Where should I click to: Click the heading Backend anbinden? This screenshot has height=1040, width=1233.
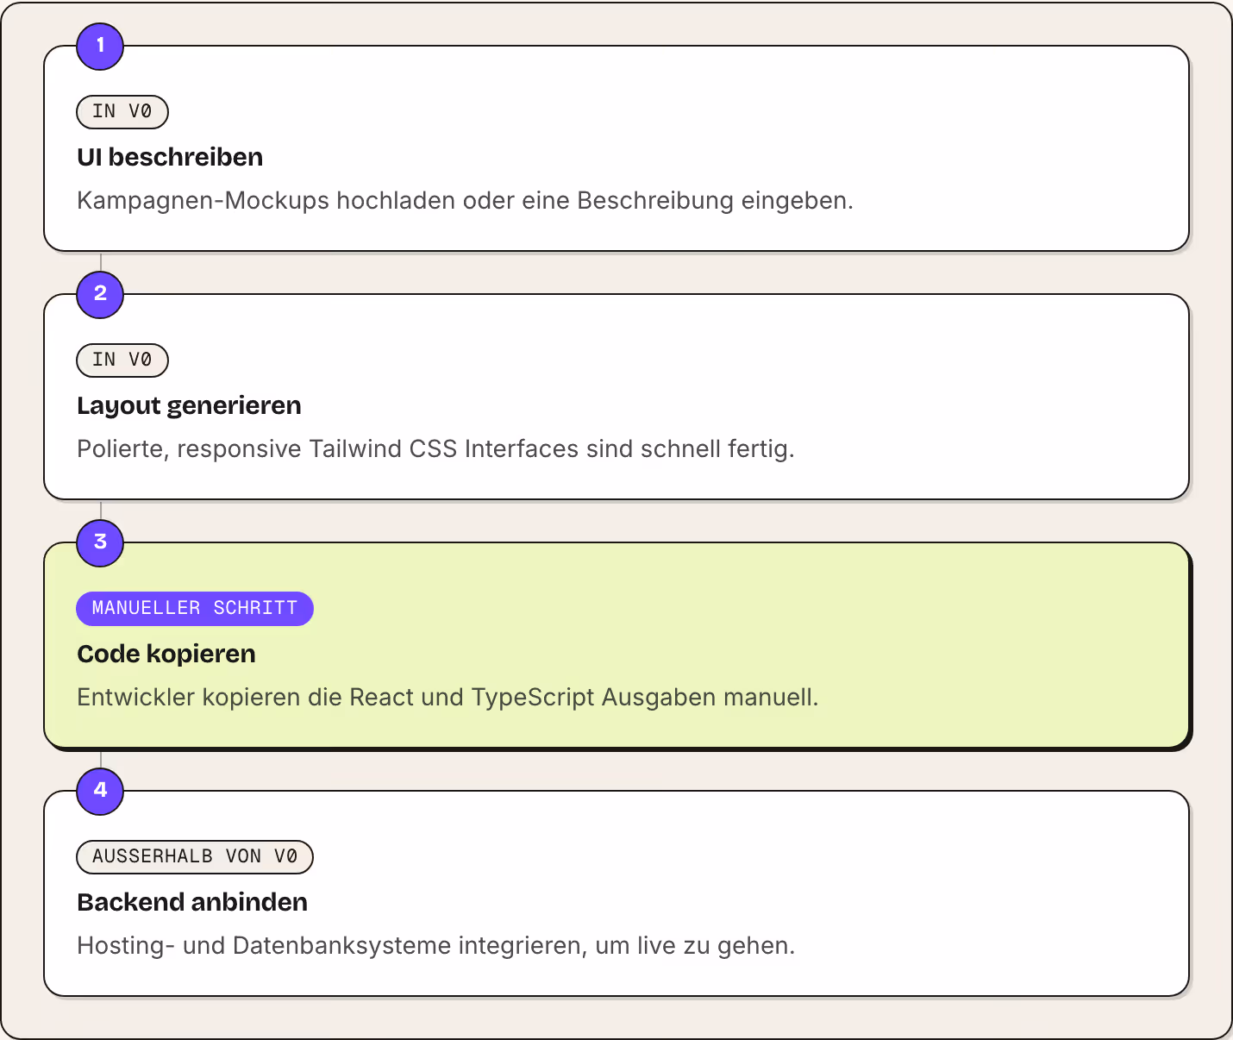192,902
